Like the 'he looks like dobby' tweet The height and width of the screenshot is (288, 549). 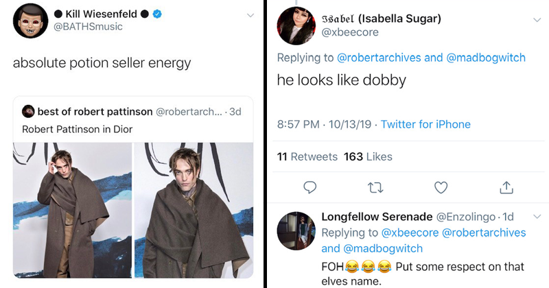441,187
